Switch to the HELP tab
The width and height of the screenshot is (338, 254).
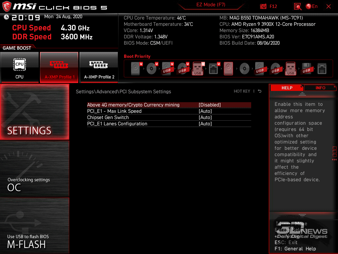pyautogui.click(x=287, y=88)
